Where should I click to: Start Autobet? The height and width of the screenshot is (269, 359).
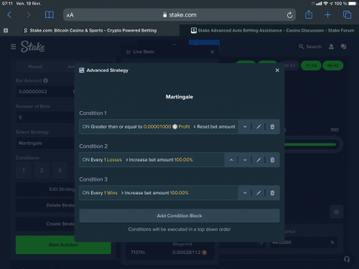tap(63, 245)
